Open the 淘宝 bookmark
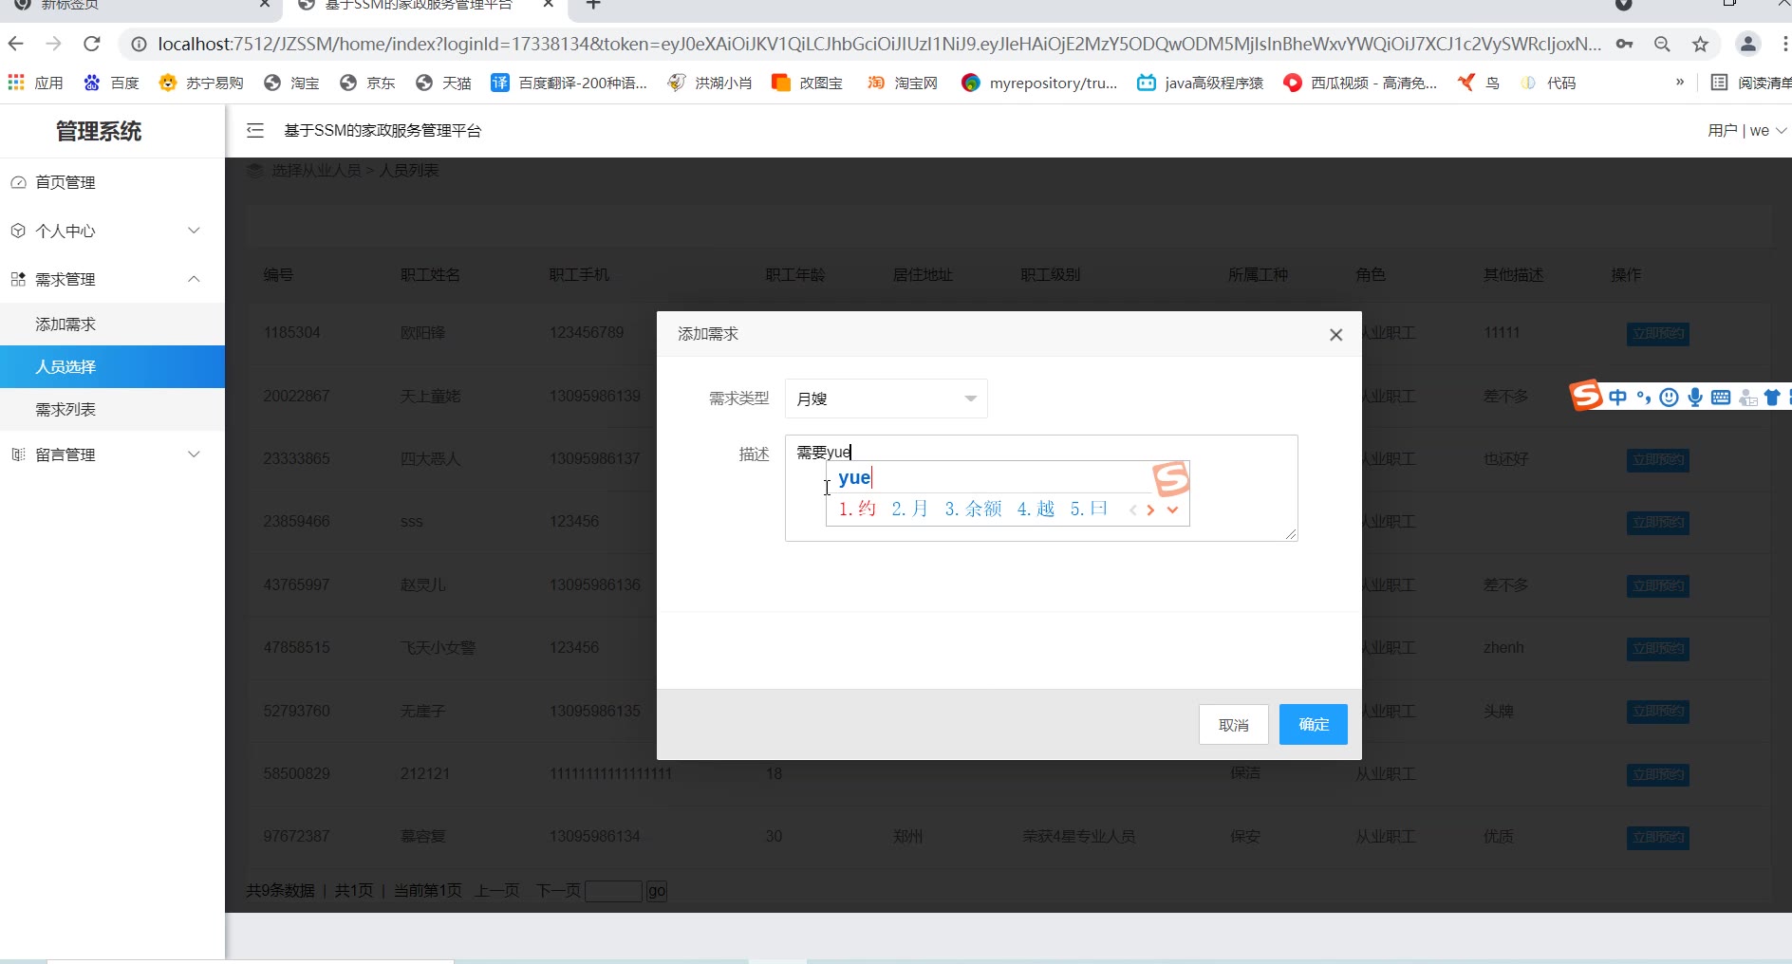Image resolution: width=1792 pixels, height=964 pixels. point(291,83)
